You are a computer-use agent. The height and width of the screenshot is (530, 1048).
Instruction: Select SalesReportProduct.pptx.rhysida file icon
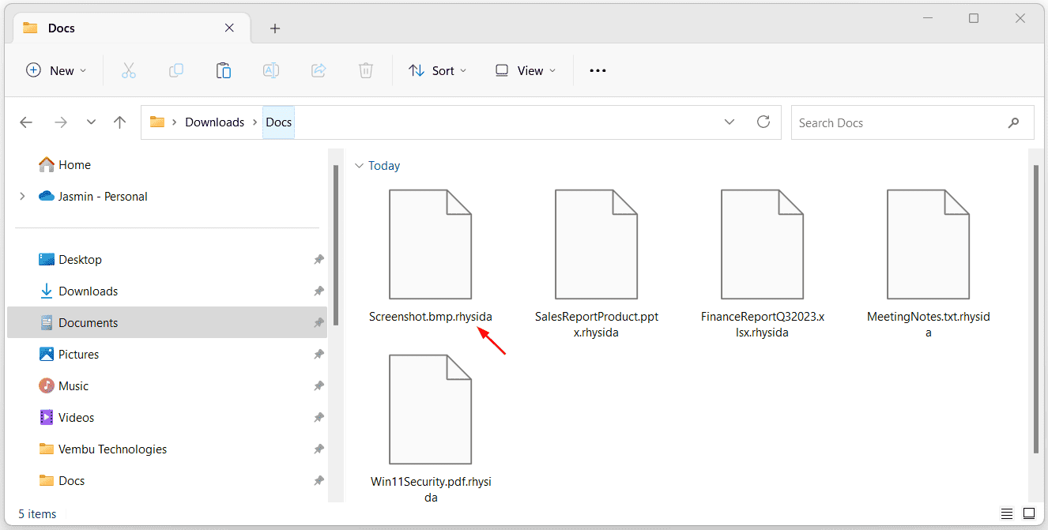(x=596, y=244)
